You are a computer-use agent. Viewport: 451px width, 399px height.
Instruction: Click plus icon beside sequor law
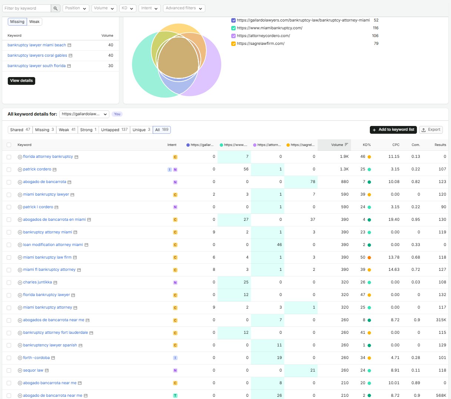(x=20, y=370)
